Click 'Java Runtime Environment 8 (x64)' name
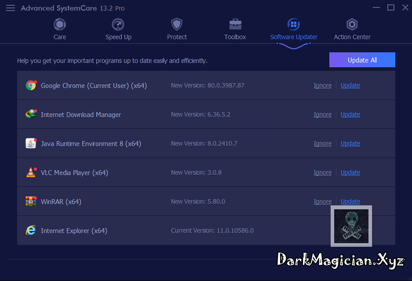The height and width of the screenshot is (281, 412). (91, 144)
